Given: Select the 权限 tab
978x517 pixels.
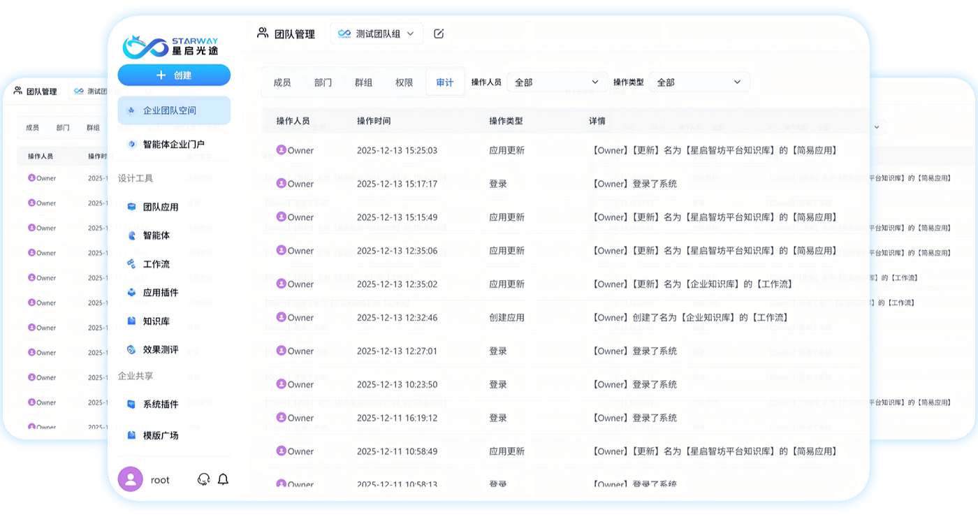Looking at the screenshot, I should (404, 82).
